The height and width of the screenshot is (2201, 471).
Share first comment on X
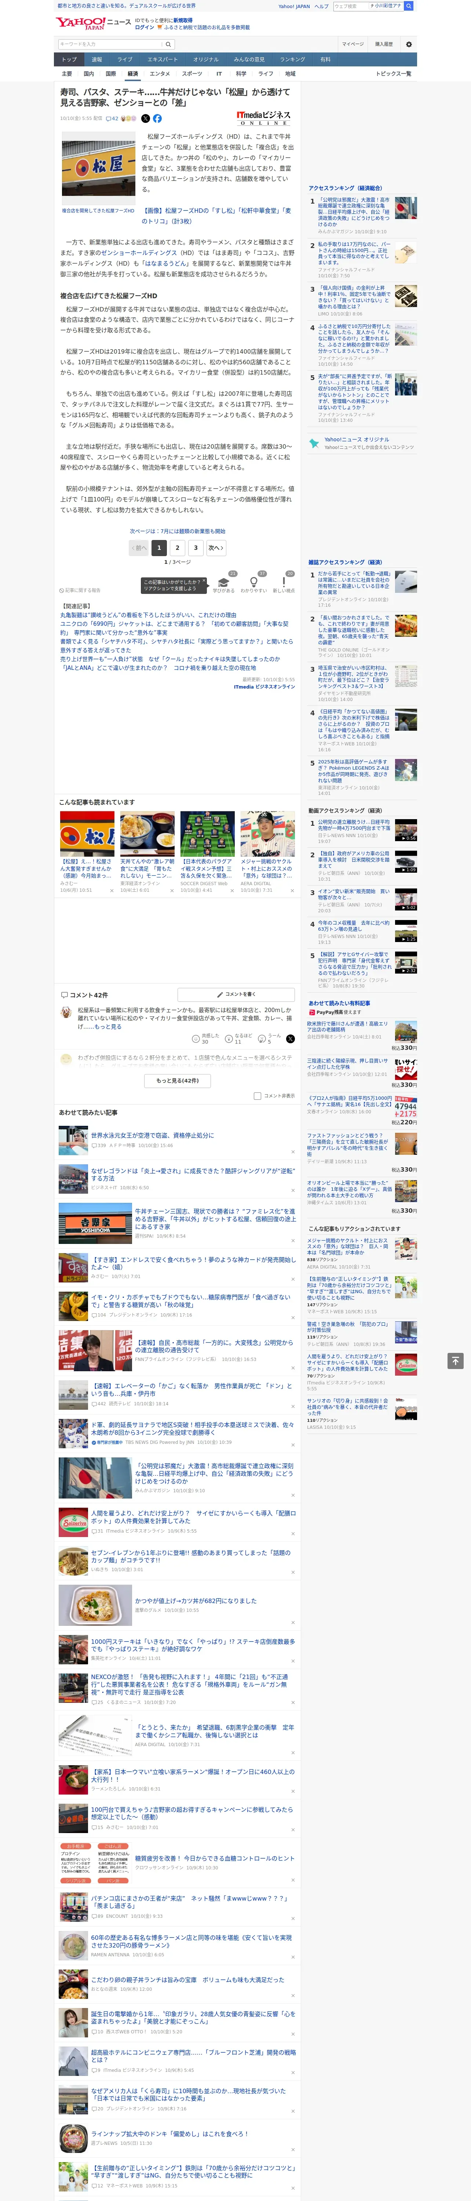pyautogui.click(x=290, y=1039)
